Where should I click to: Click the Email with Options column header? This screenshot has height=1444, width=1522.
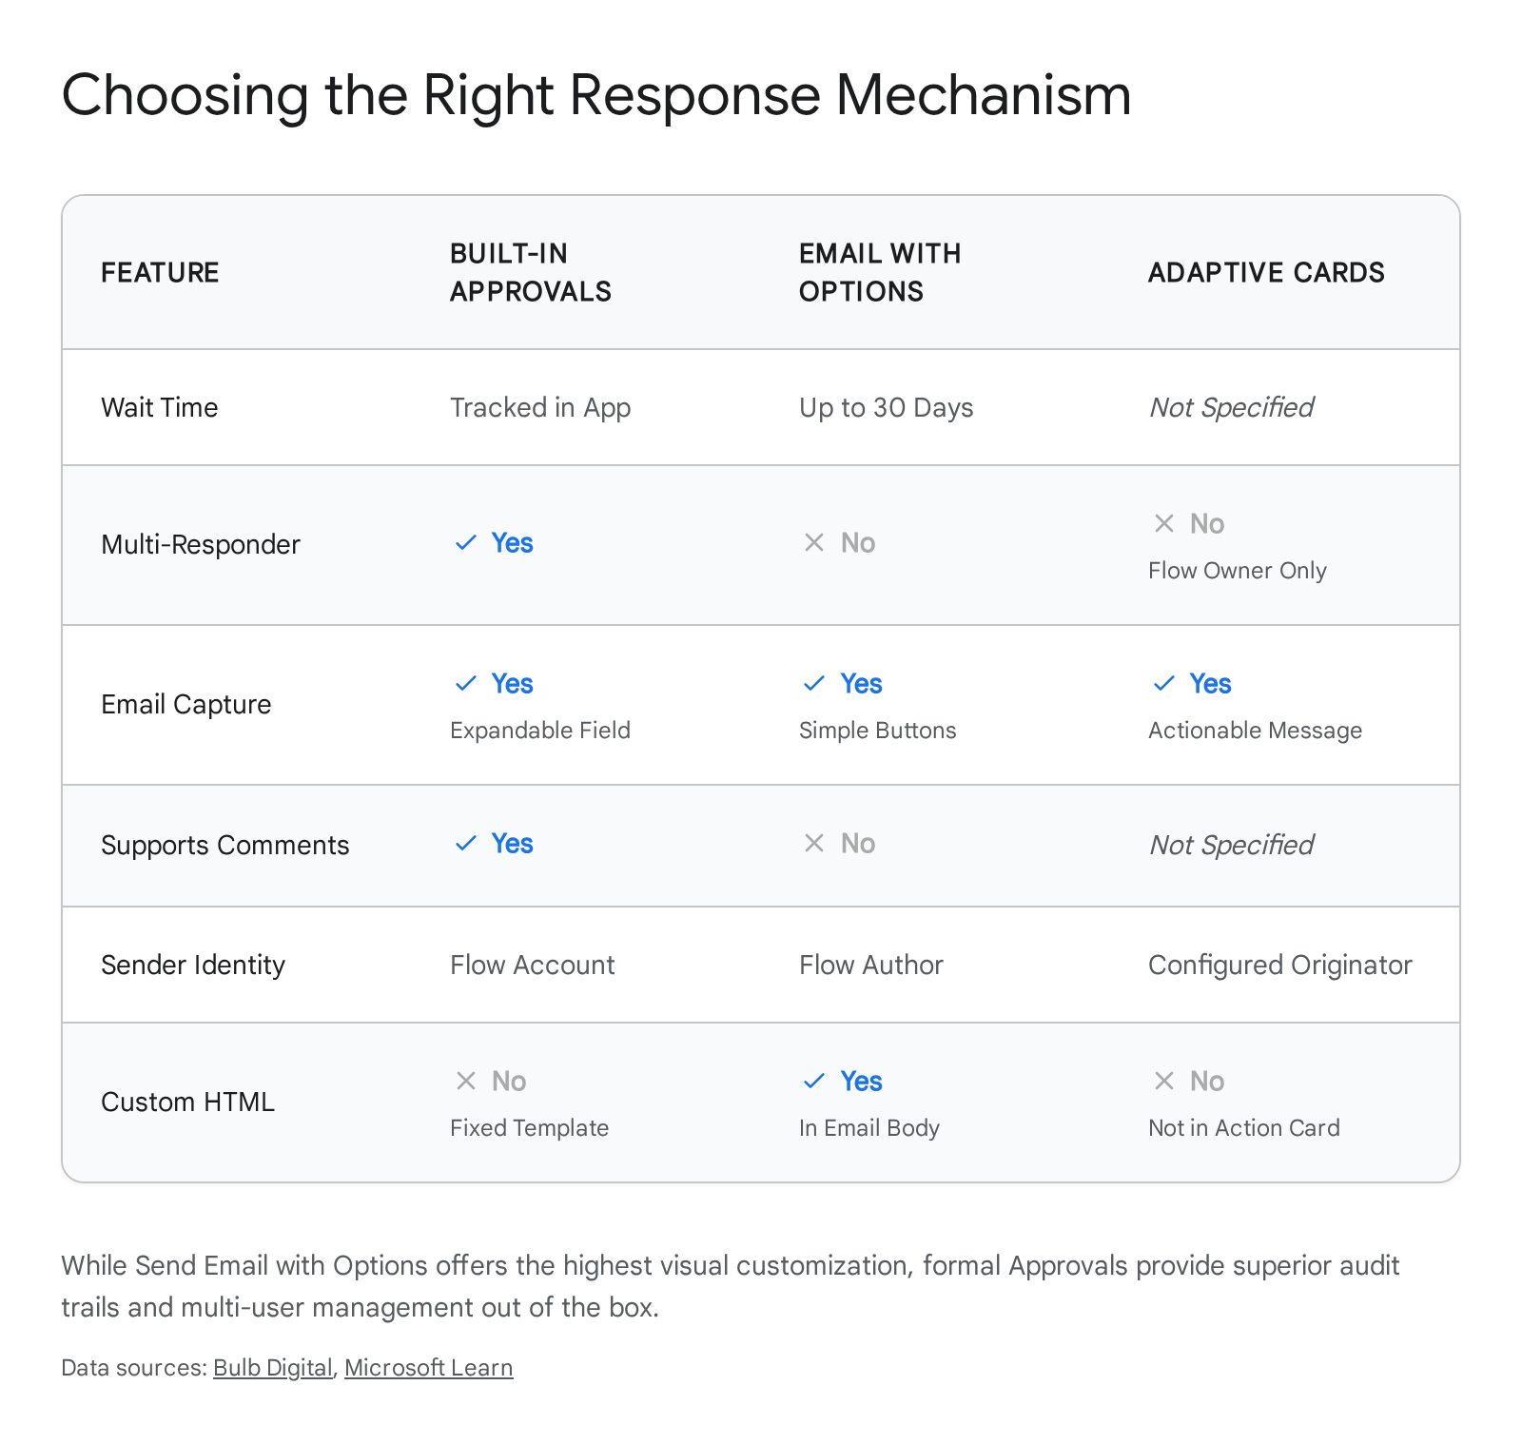click(879, 273)
